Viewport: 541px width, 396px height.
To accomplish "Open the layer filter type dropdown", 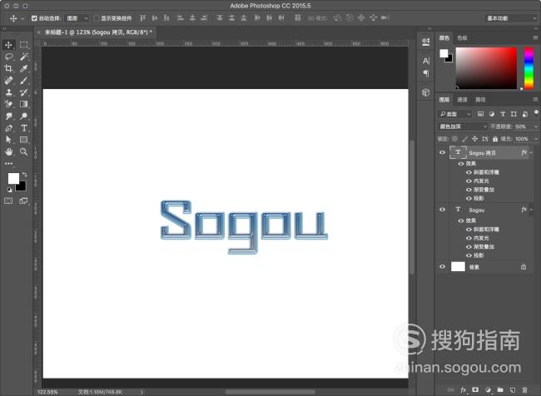I will [454, 114].
